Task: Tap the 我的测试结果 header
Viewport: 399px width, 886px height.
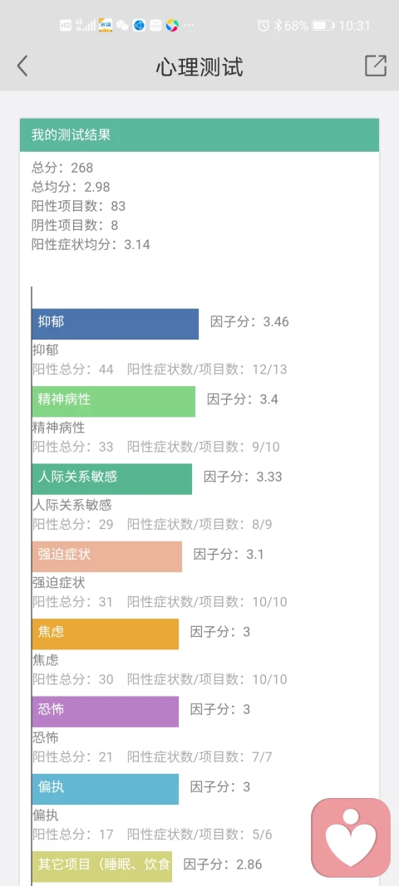Action: (199, 135)
